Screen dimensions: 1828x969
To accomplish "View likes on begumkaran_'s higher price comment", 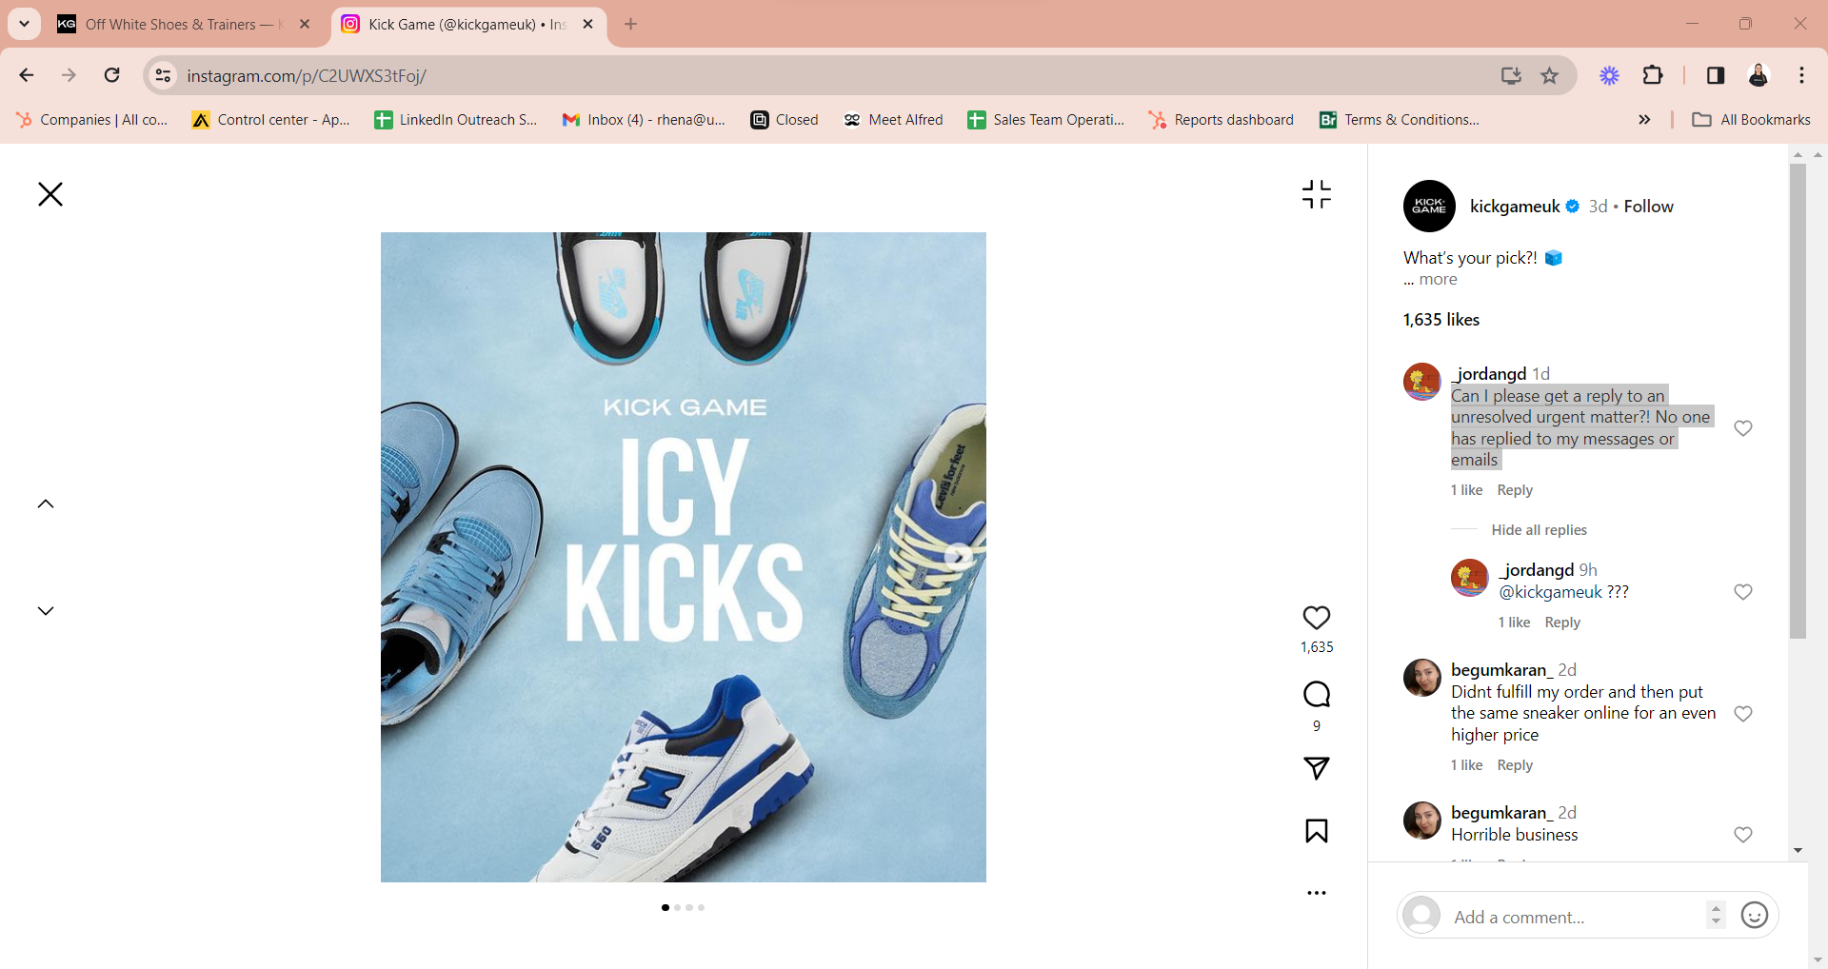I will click(1466, 765).
